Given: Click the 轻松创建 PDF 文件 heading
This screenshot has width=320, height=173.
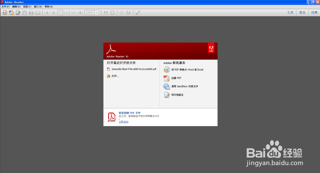Looking at the screenshot, I should (130, 113).
